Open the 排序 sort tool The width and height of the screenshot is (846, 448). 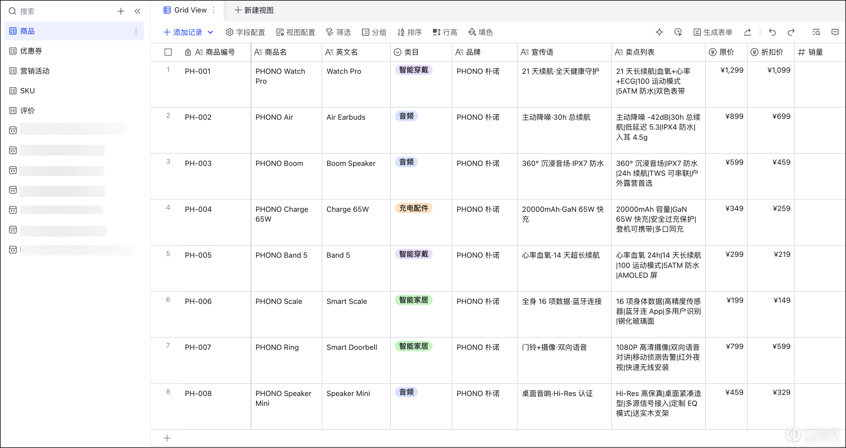tap(410, 32)
